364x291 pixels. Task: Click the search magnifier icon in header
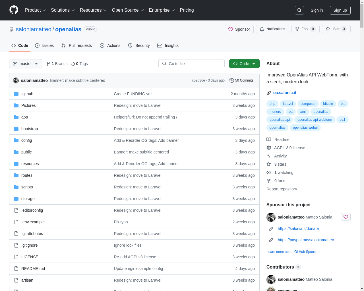[299, 10]
